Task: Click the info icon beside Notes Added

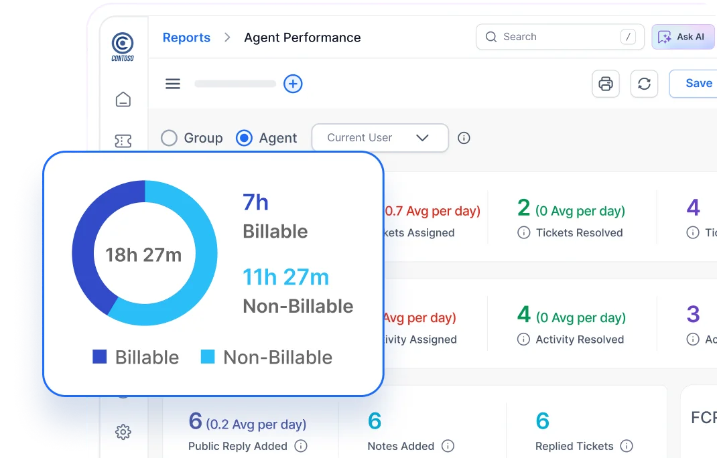Action: (448, 446)
